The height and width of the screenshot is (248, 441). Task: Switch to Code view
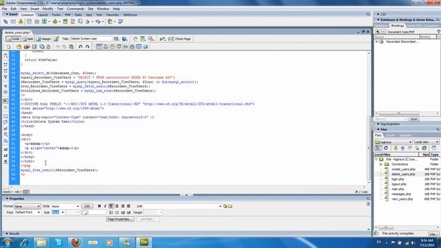(x=13, y=39)
